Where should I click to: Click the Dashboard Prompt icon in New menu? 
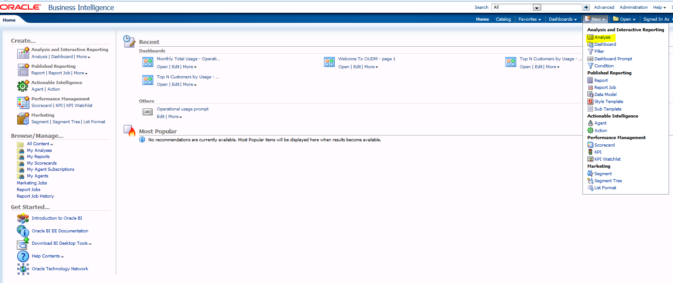590,59
